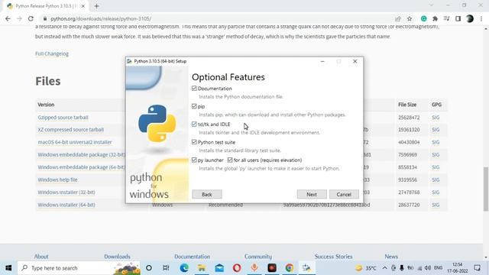
Task: Open macOS 64-bit universal2 installer link
Action: 75,142
